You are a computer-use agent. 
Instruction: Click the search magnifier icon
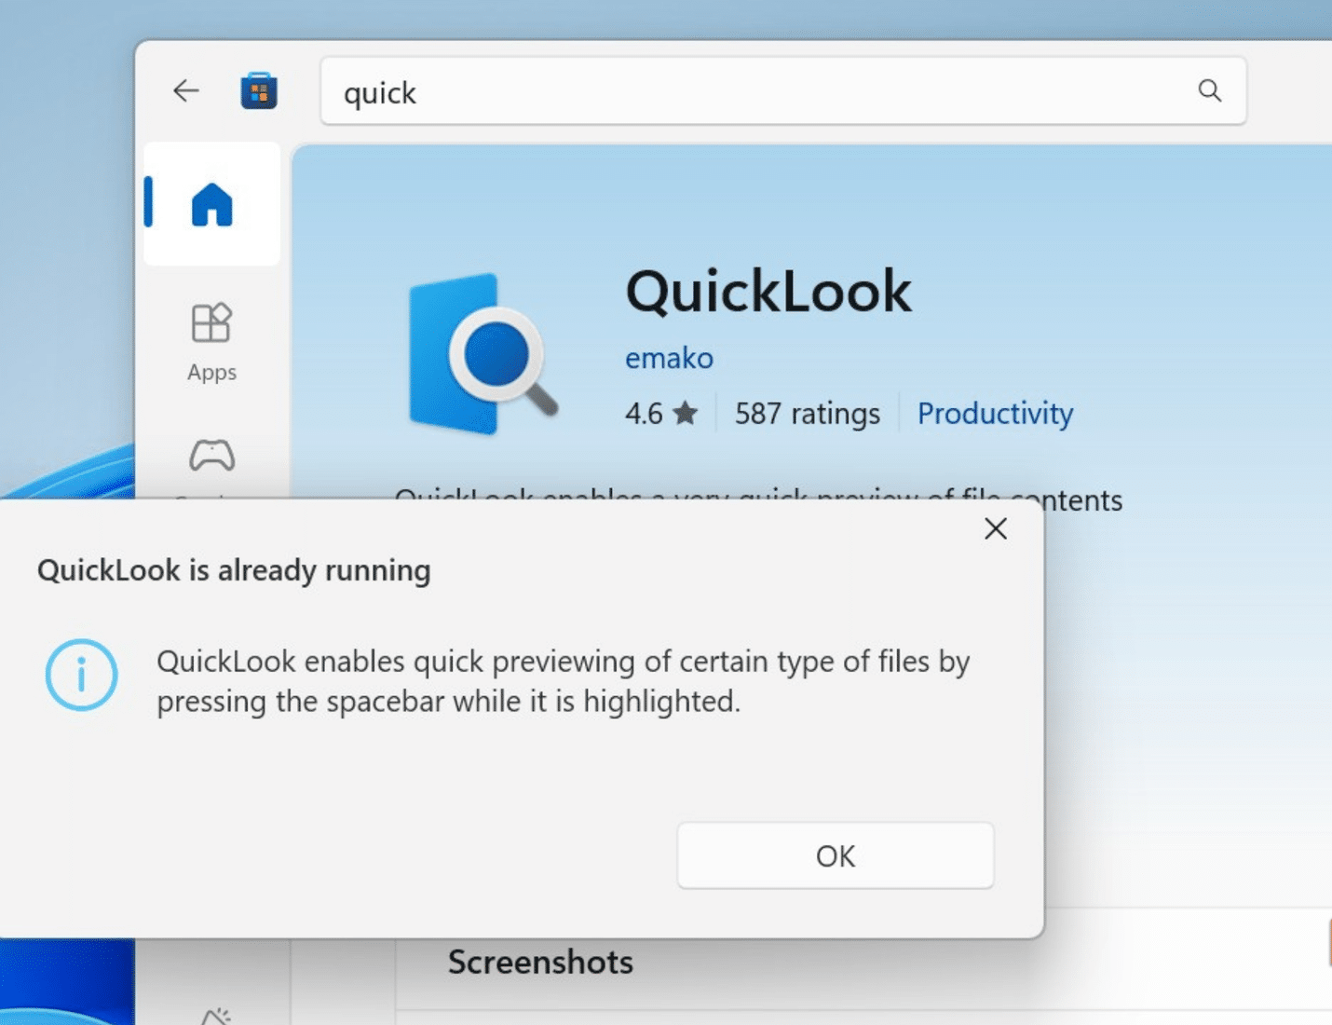click(x=1209, y=90)
